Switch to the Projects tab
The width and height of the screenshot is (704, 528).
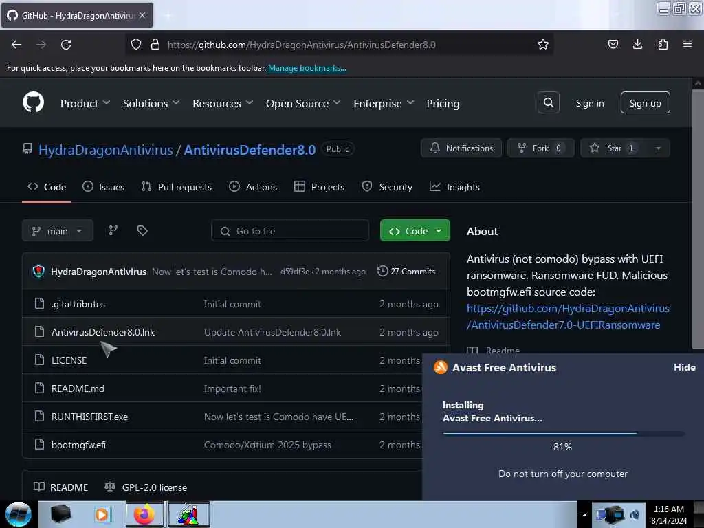coord(319,187)
